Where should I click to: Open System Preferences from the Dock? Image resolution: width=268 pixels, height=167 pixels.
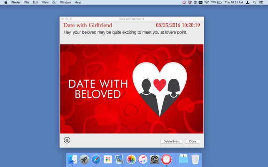[155, 160]
